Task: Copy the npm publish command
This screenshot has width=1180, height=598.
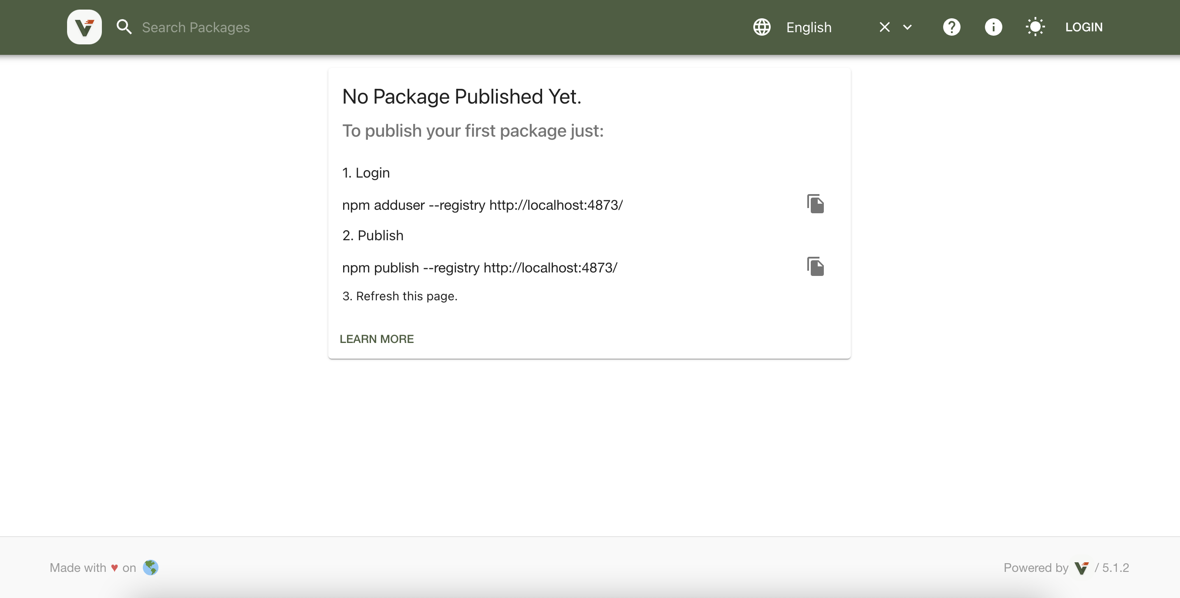Action: (816, 267)
